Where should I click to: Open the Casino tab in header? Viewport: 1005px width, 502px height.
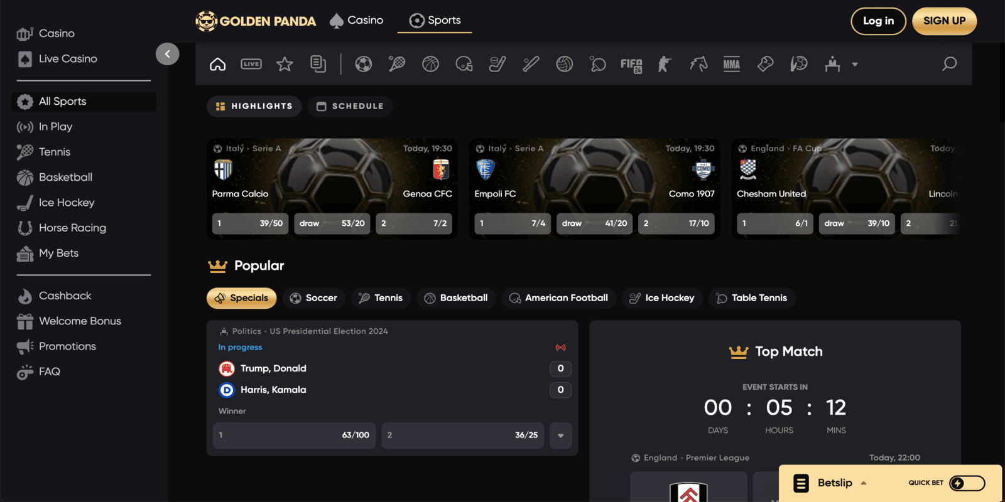tap(357, 21)
